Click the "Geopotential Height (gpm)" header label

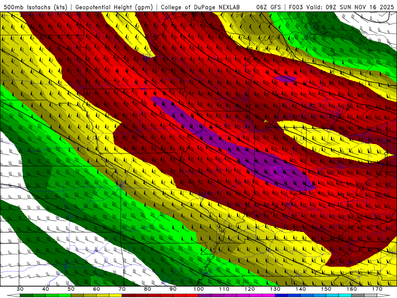[114, 7]
